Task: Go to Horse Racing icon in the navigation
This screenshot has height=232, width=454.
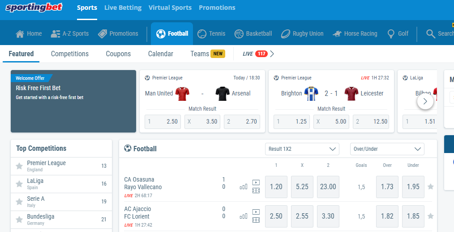Action: [337, 33]
